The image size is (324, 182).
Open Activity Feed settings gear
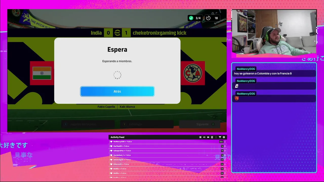(224, 137)
